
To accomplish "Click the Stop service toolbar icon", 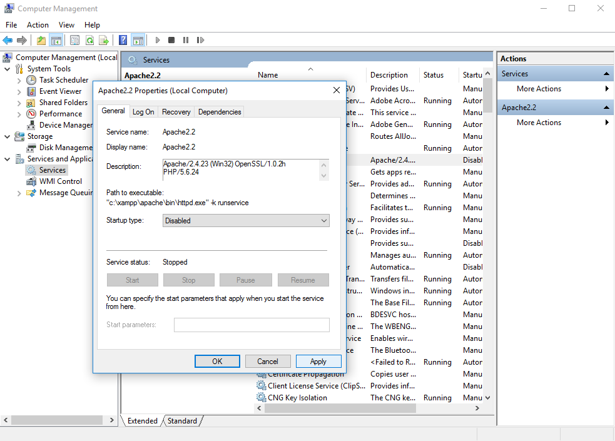I will (x=171, y=39).
